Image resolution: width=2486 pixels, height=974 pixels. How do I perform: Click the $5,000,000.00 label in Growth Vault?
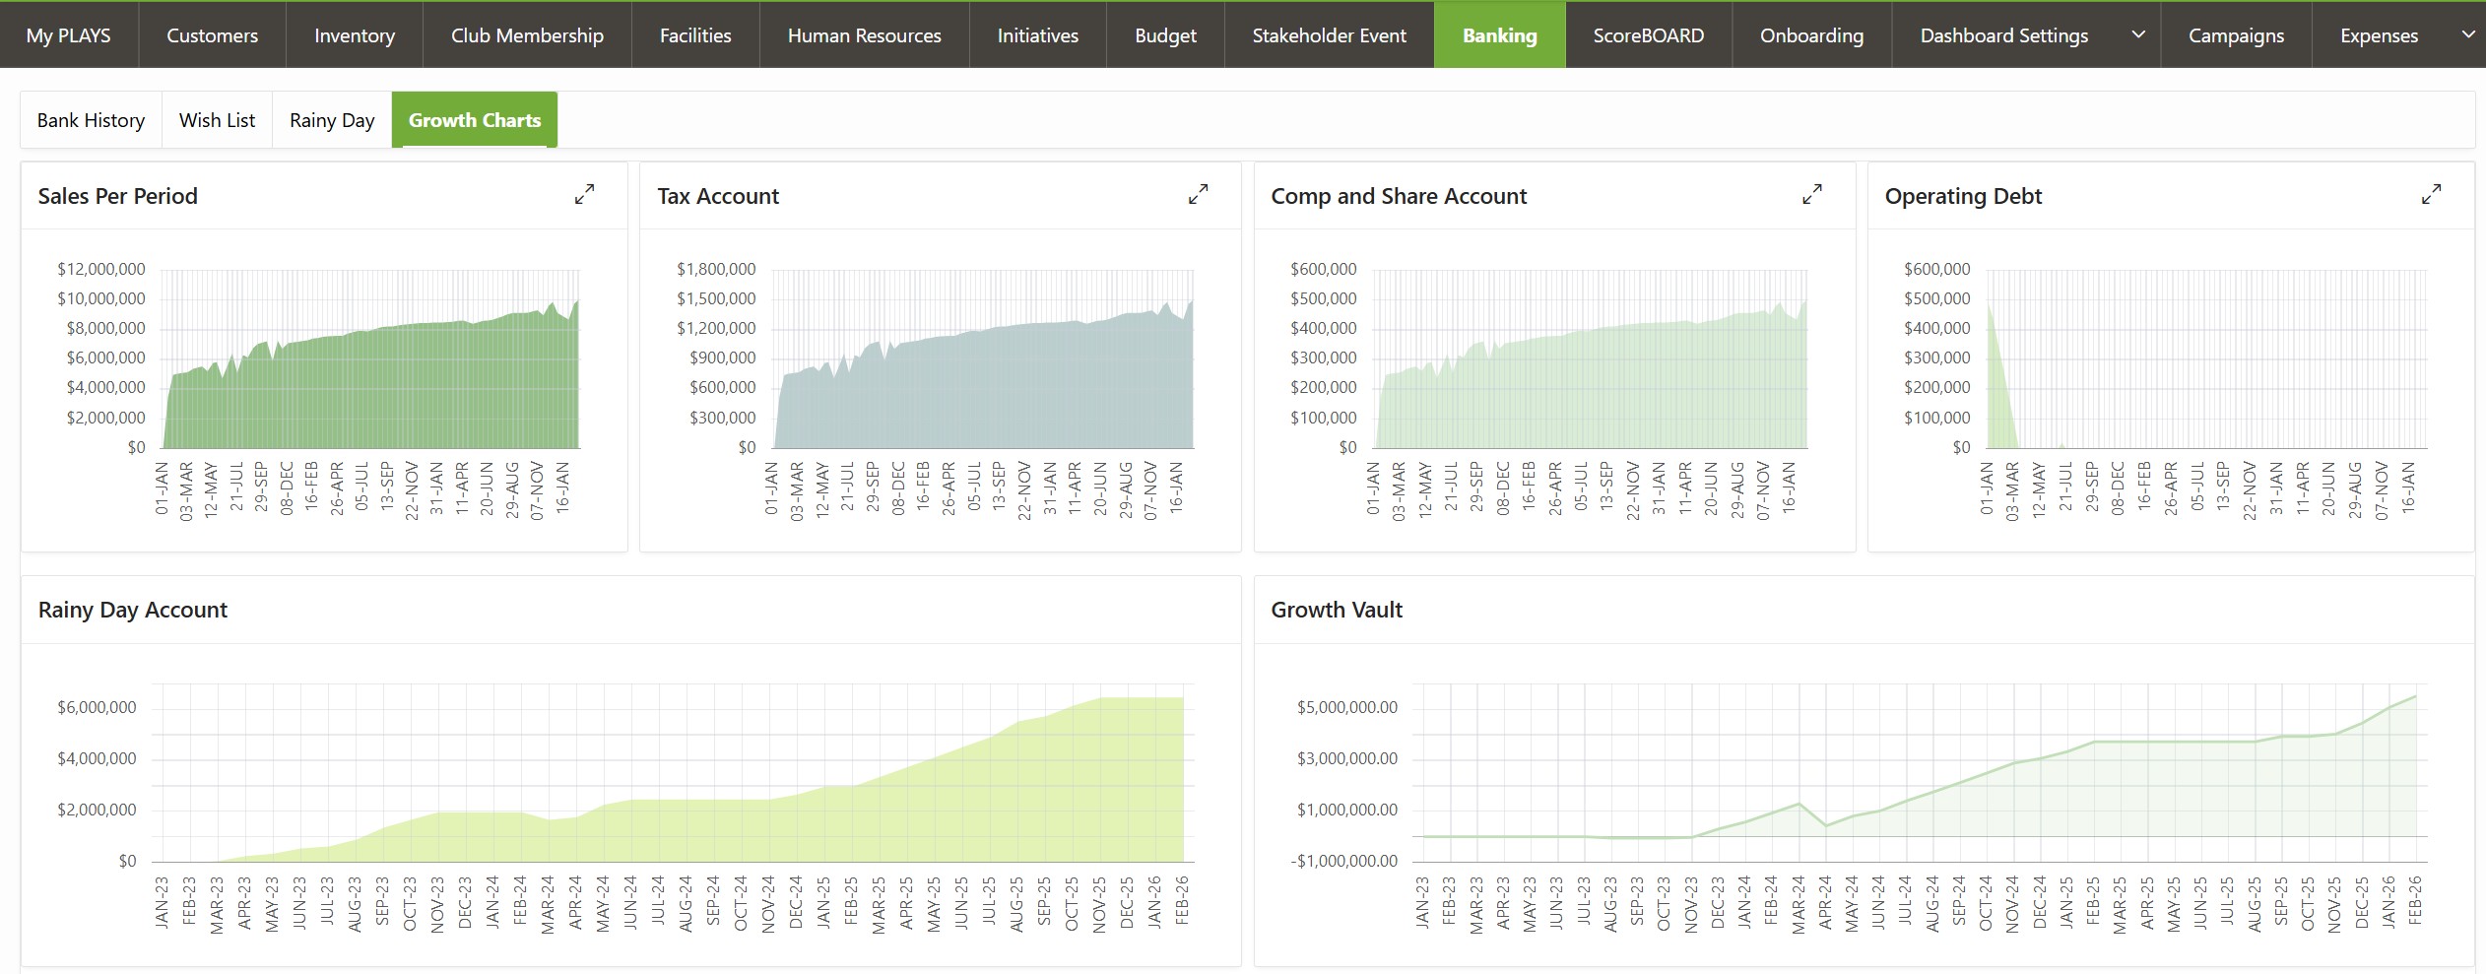1346,707
